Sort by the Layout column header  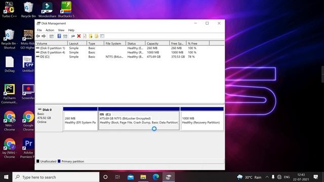pyautogui.click(x=77, y=43)
